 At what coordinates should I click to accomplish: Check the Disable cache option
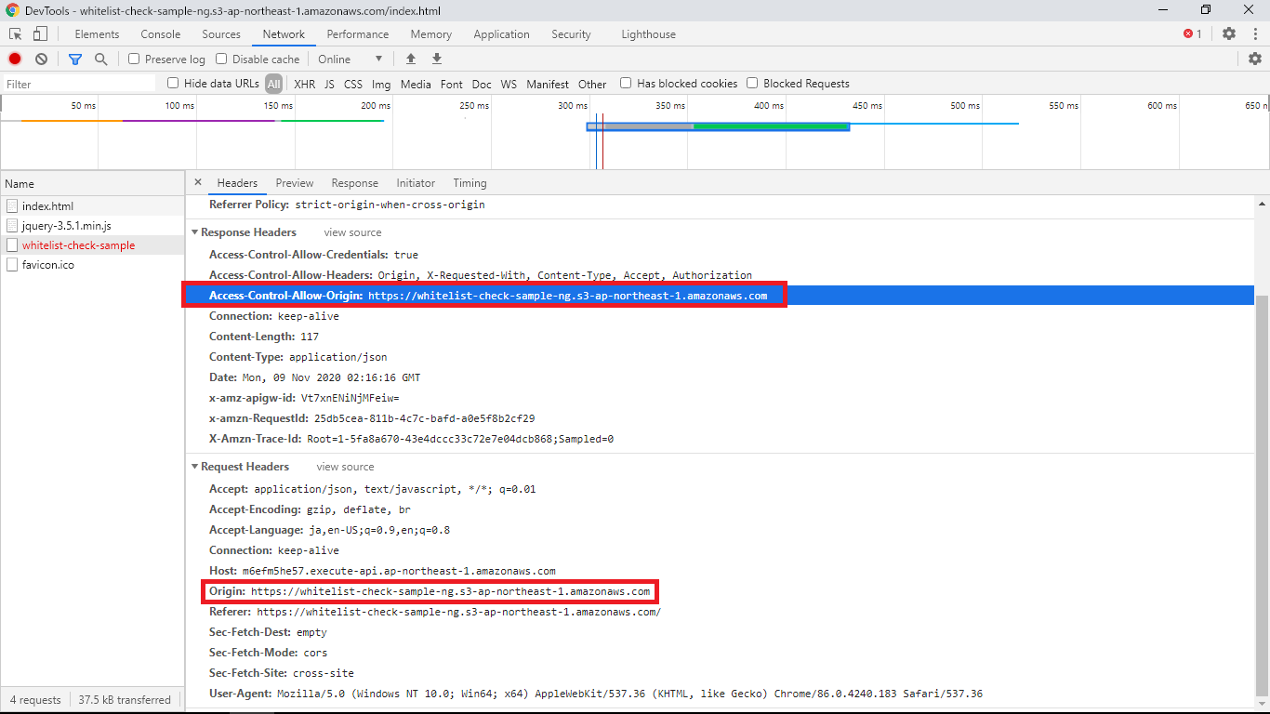pyautogui.click(x=222, y=59)
